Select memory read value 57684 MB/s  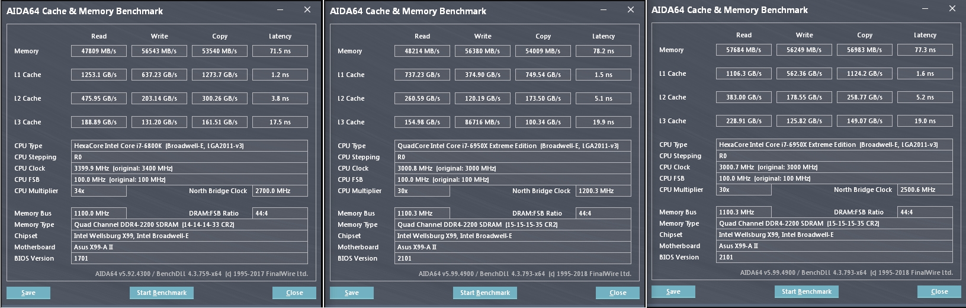click(744, 50)
